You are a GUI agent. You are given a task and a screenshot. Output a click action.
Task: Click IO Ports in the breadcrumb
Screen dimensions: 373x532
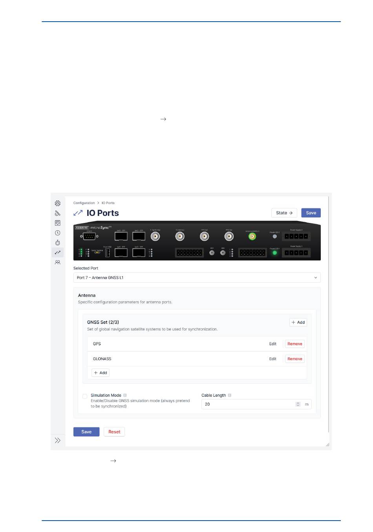coord(108,203)
